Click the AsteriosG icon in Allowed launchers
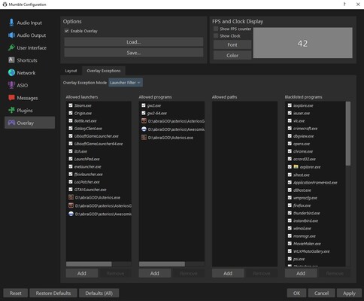The width and height of the screenshot is (364, 301). pyautogui.click(x=71, y=205)
